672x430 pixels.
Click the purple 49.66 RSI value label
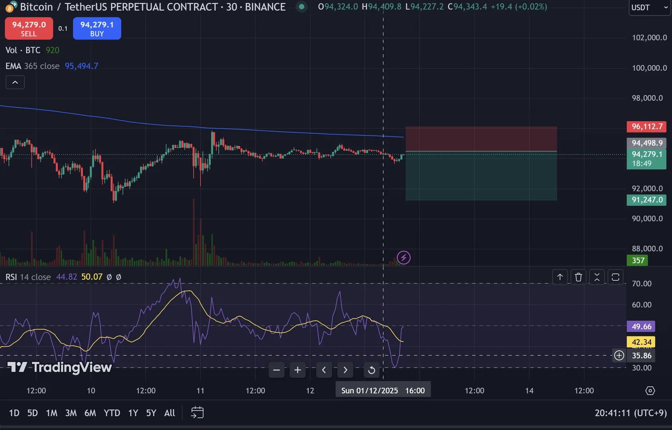tap(641, 326)
